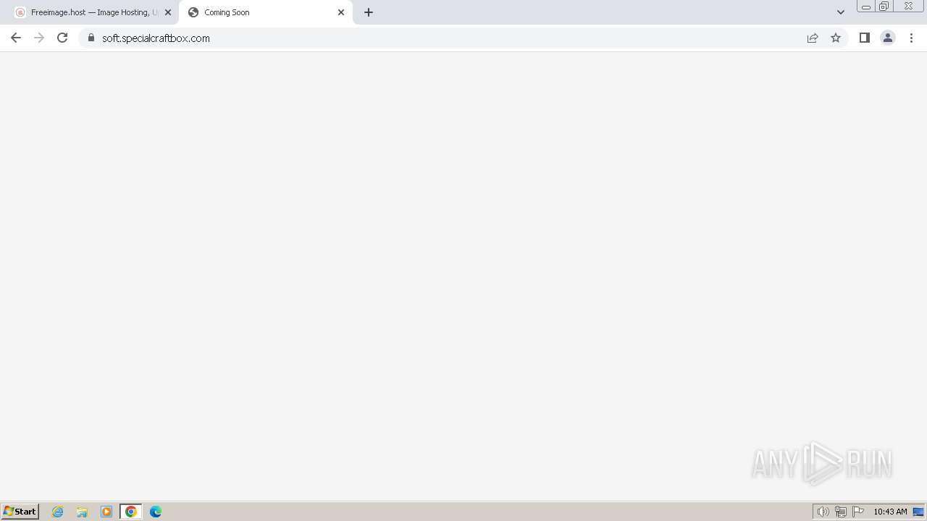Share this page
The image size is (927, 521).
tap(813, 38)
